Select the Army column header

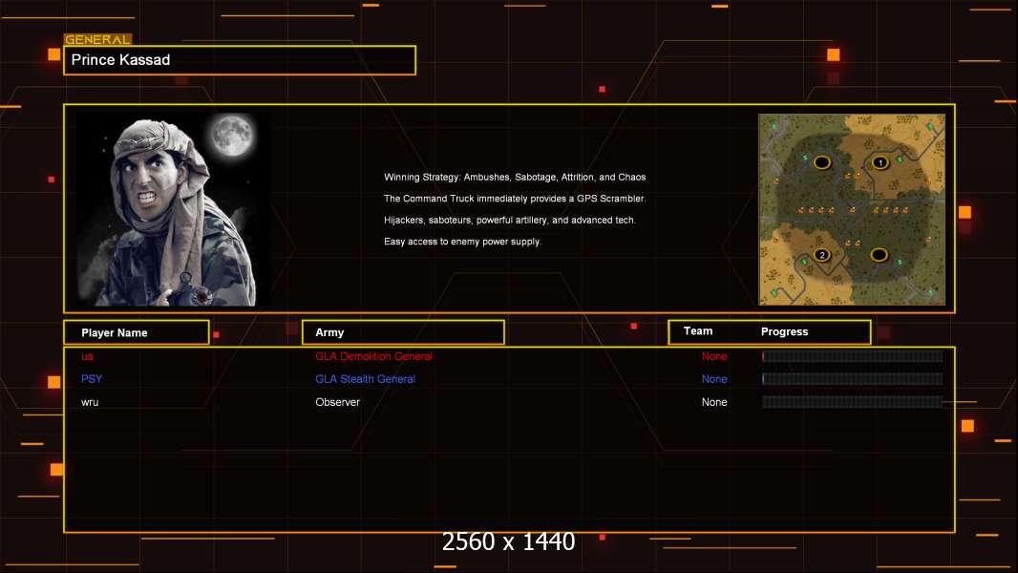[x=403, y=332]
